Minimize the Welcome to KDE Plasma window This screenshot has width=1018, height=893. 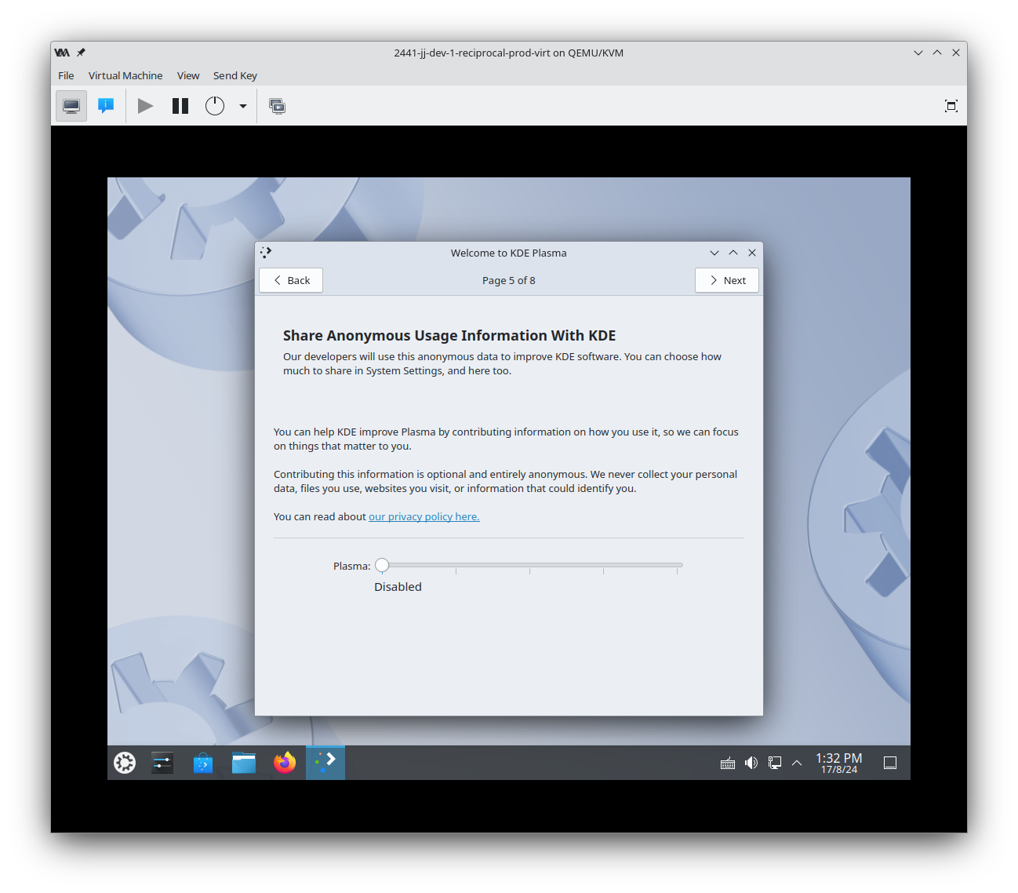(714, 253)
